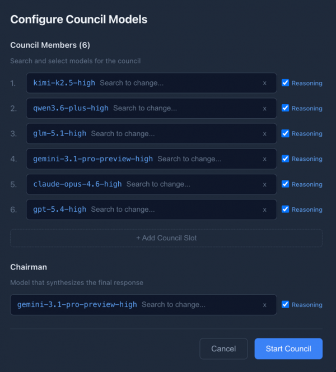Turn off Reasoning for gpt-5.4-high
Viewport: 336px width, 372px height.
pos(286,209)
